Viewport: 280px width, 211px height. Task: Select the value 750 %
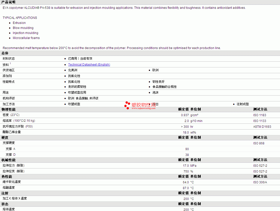click(x=188, y=172)
